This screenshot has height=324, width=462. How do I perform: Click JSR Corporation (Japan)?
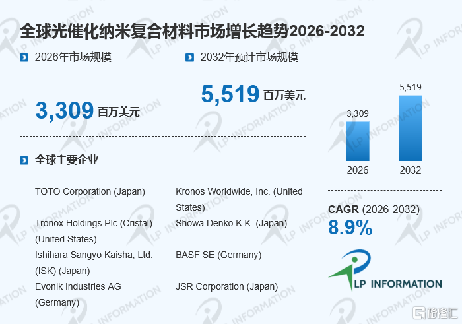point(226,286)
